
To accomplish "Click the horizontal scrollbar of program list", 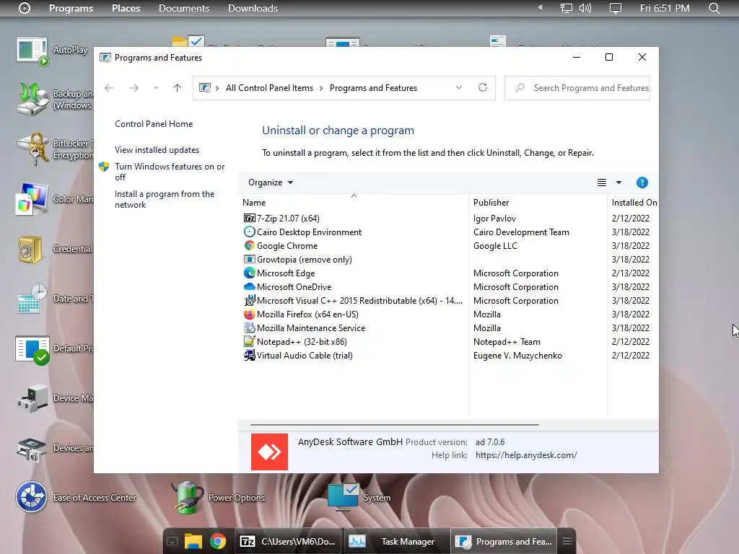I will pyautogui.click(x=395, y=424).
